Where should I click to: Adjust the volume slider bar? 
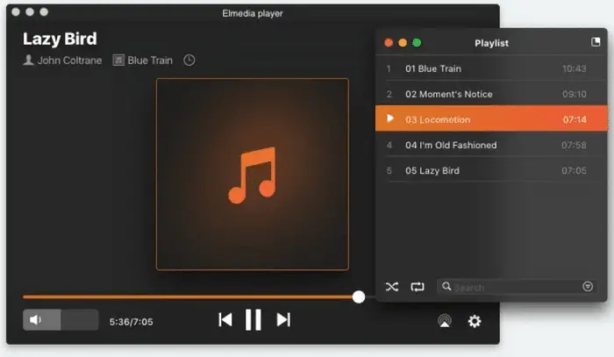pos(61,320)
